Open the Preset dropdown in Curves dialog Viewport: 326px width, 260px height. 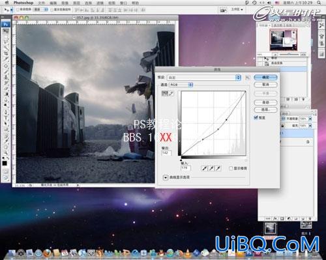coord(204,78)
